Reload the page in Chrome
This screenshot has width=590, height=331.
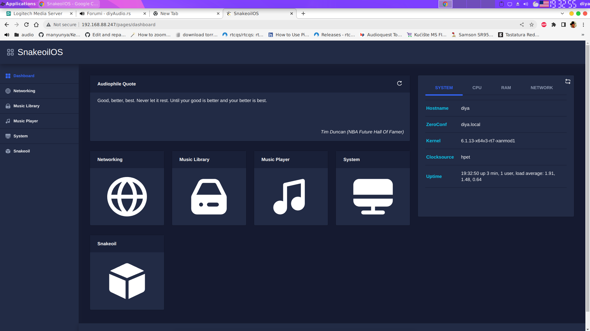tap(26, 25)
